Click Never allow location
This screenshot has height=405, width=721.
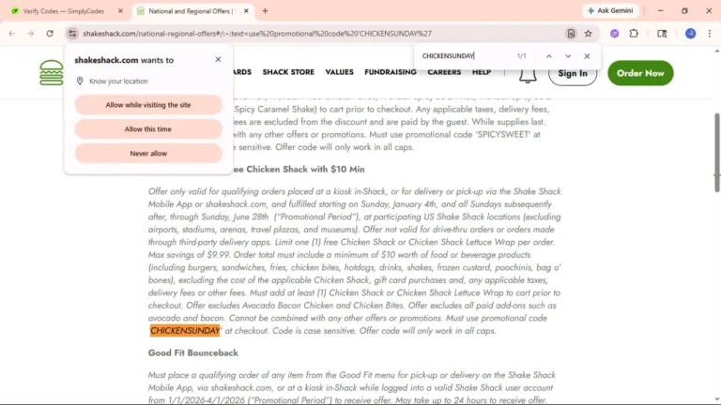pos(148,154)
